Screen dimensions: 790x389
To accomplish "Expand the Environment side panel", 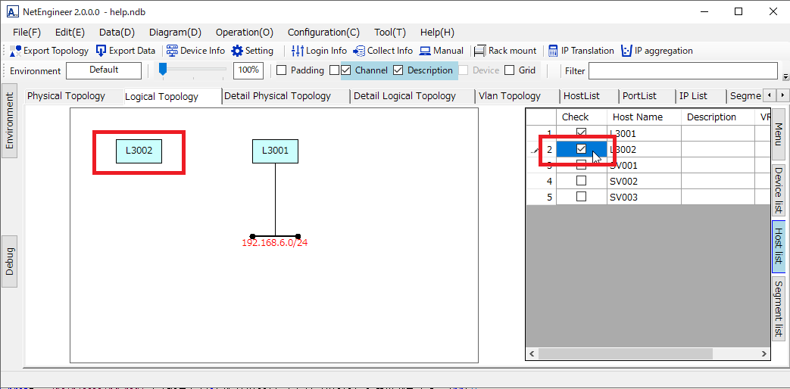I will [x=10, y=123].
